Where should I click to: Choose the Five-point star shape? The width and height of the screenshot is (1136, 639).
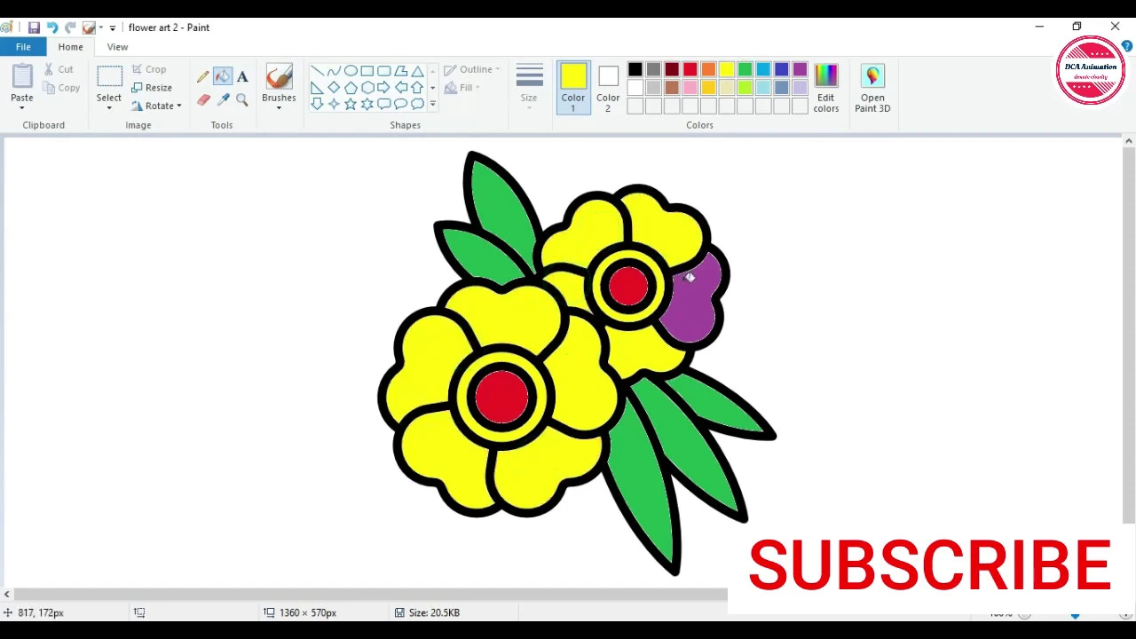351,104
